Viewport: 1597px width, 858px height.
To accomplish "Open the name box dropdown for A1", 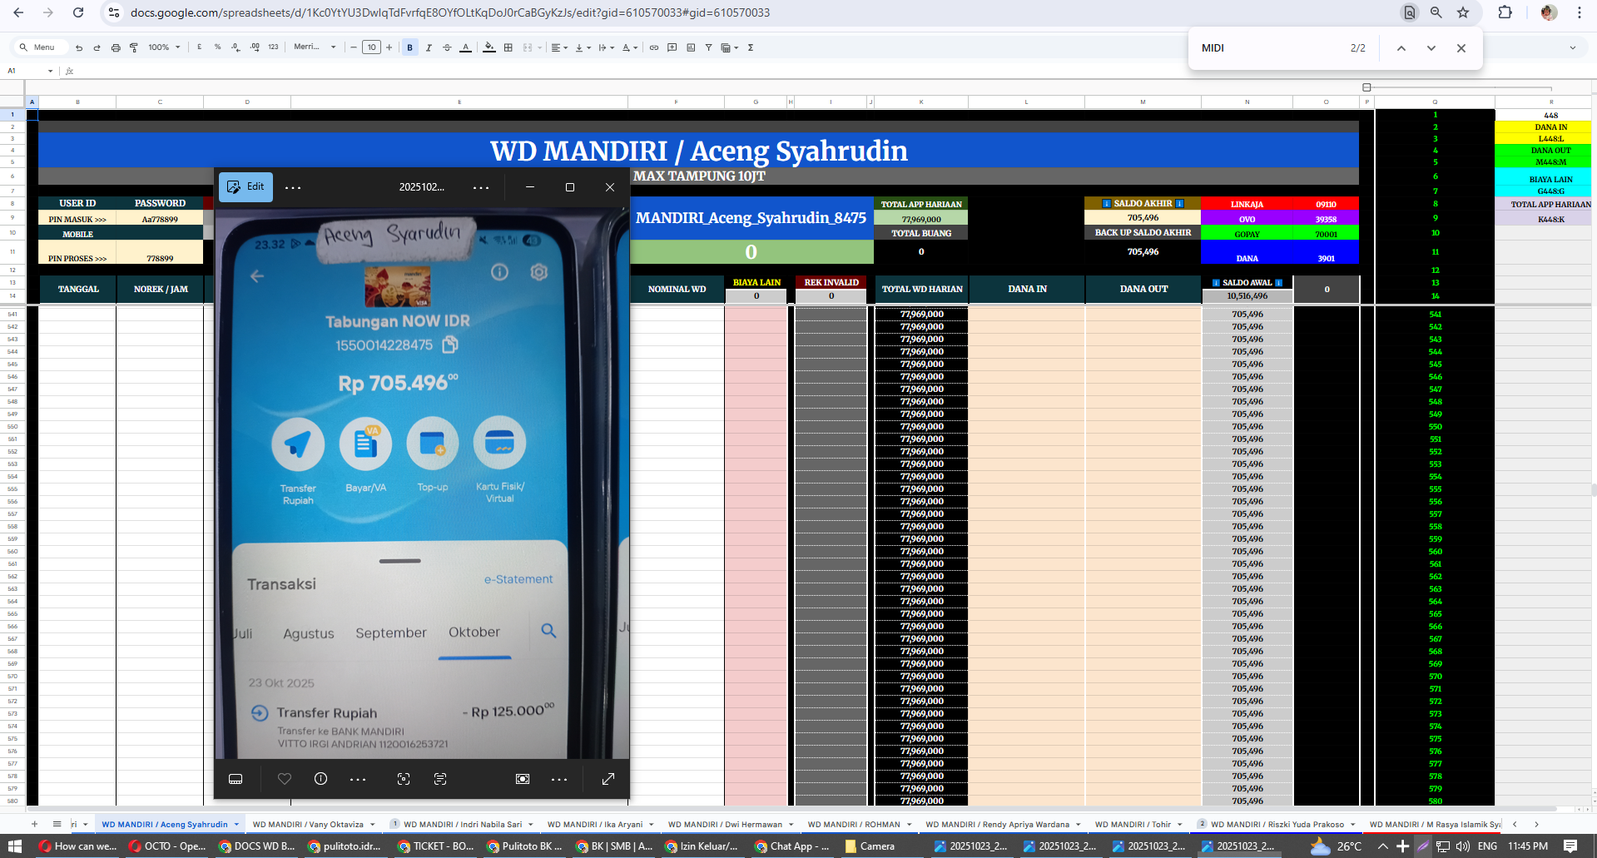I will pyautogui.click(x=51, y=71).
